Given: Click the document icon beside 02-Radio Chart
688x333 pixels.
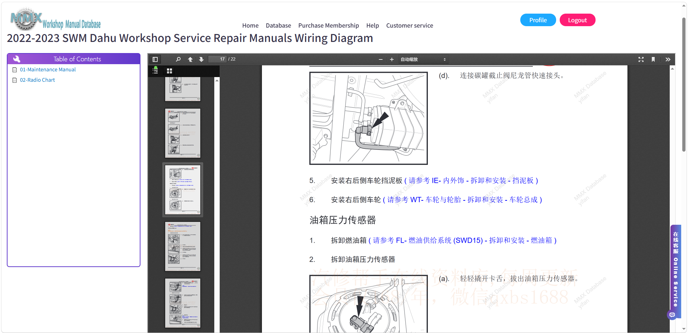Looking at the screenshot, I should click(15, 80).
